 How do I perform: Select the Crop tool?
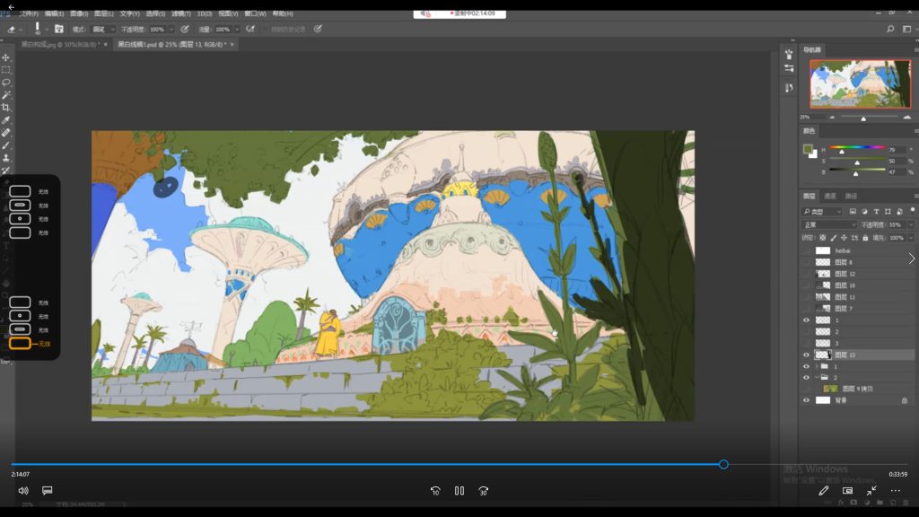6,107
